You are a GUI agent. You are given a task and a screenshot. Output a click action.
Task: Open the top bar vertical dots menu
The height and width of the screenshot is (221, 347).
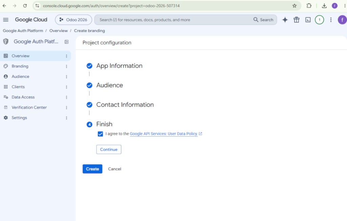pos(331,20)
